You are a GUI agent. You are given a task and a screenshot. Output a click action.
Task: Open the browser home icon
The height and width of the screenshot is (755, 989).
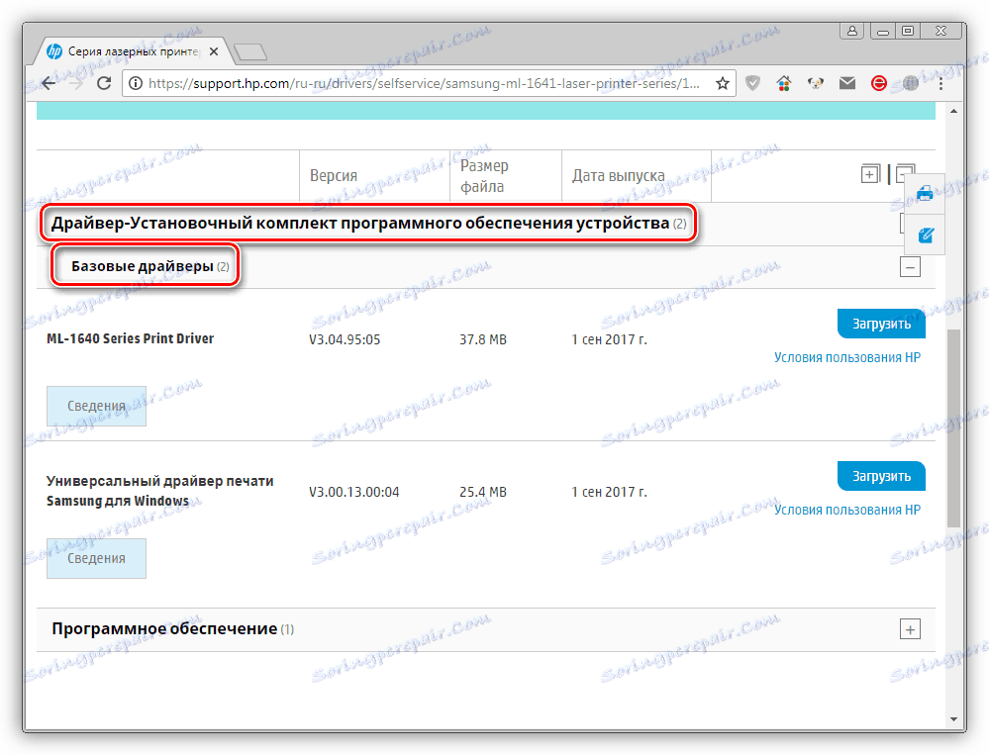tap(783, 83)
